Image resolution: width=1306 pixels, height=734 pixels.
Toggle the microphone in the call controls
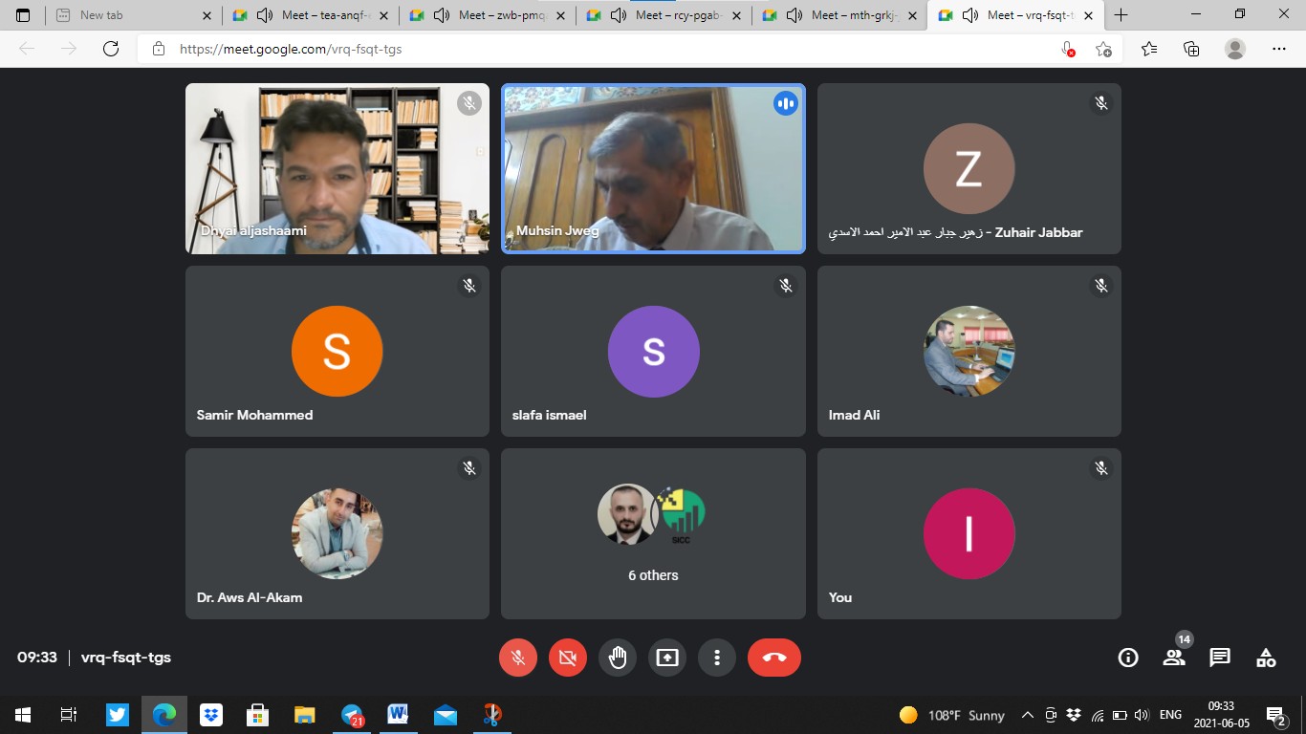tap(518, 658)
